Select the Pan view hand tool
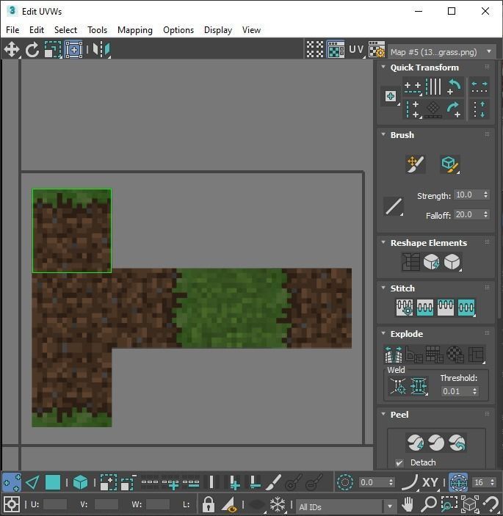Screen dimensions: 503x516 (408, 504)
